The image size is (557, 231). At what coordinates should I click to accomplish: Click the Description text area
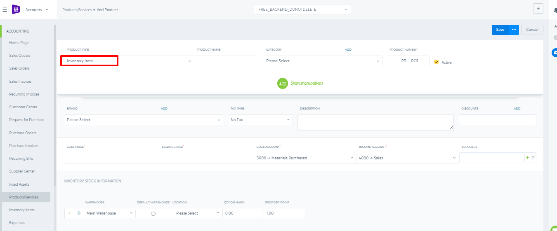(x=376, y=122)
